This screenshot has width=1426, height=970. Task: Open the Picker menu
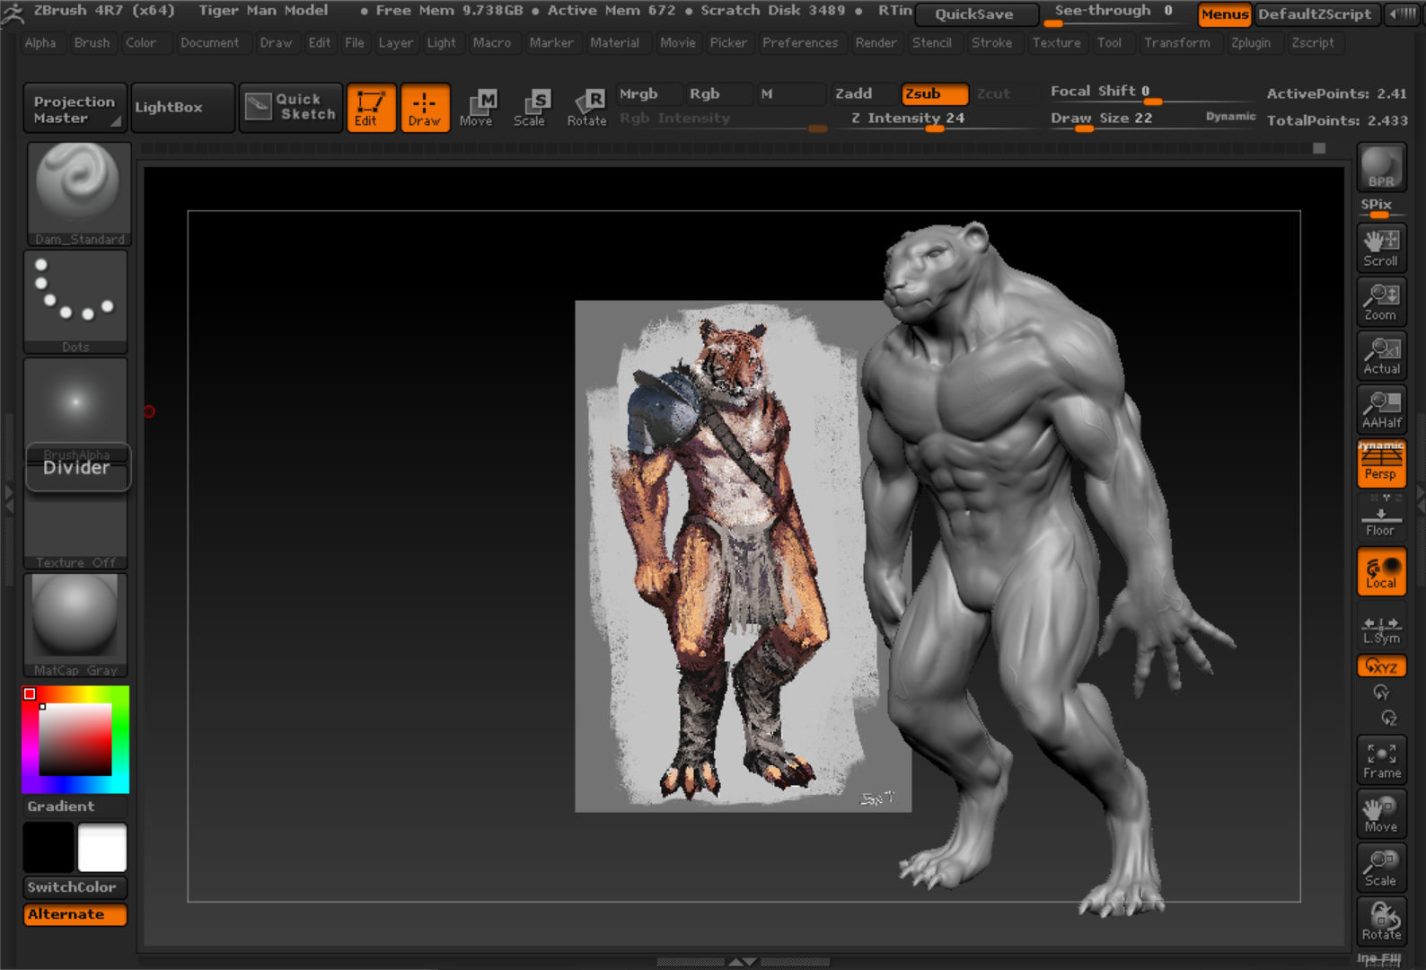(728, 42)
